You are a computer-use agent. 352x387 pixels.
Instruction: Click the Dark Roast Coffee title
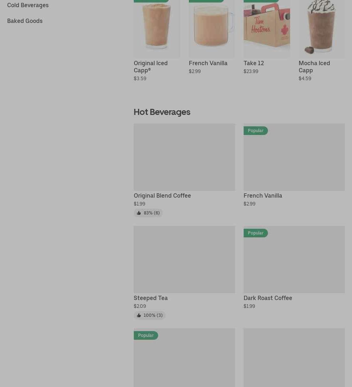click(x=268, y=298)
